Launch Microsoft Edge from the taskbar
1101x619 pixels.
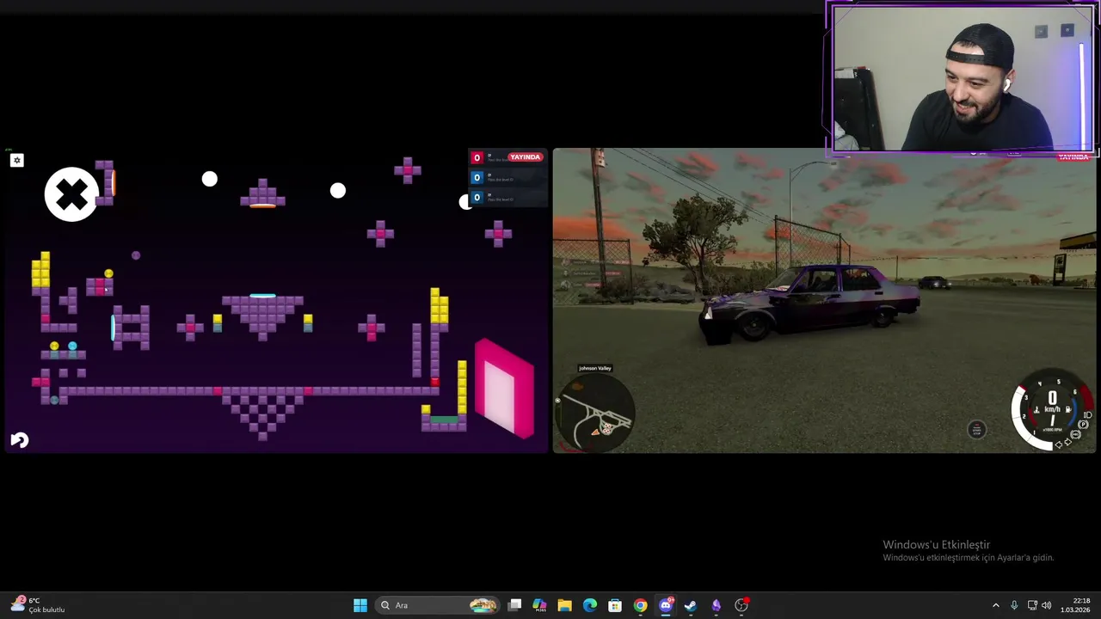(x=590, y=605)
